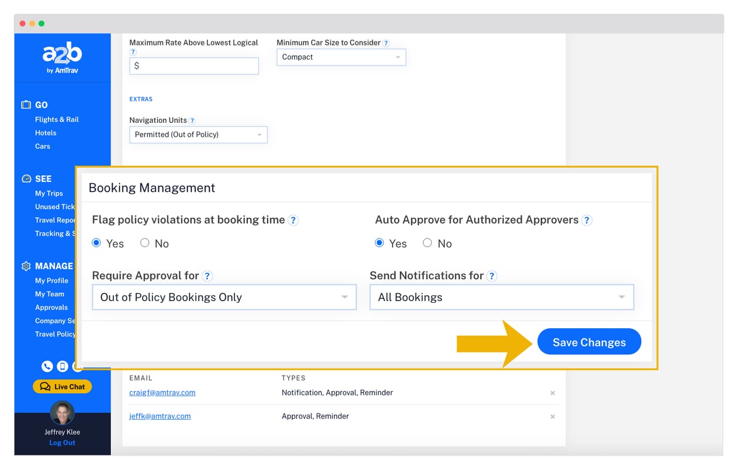Click the phone support icon

(47, 366)
